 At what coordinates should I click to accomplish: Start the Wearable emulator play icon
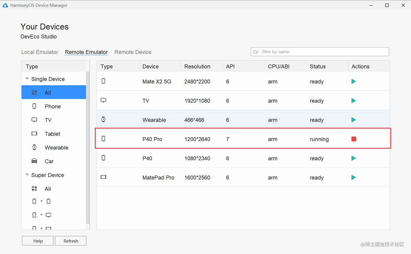[353, 120]
